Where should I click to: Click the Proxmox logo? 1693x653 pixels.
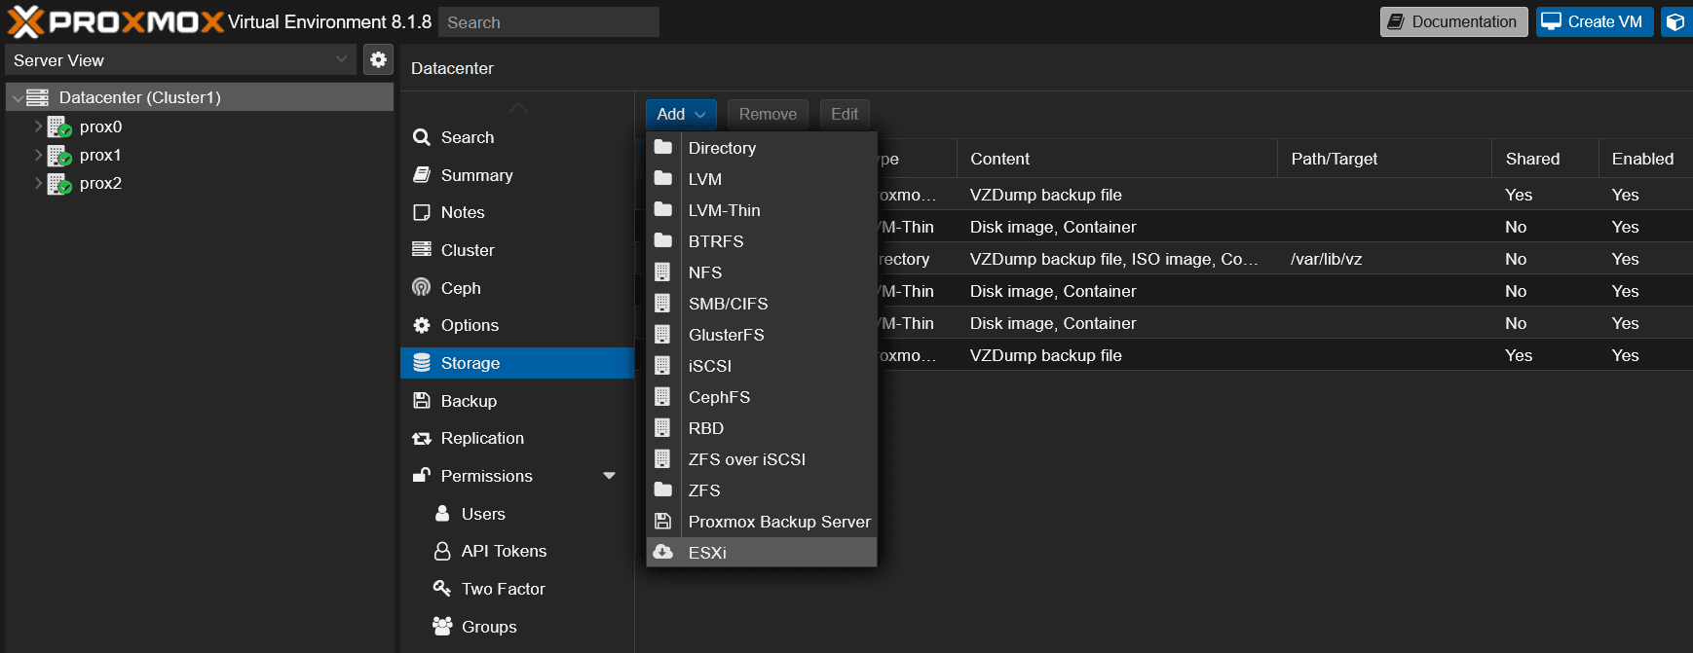point(116,21)
